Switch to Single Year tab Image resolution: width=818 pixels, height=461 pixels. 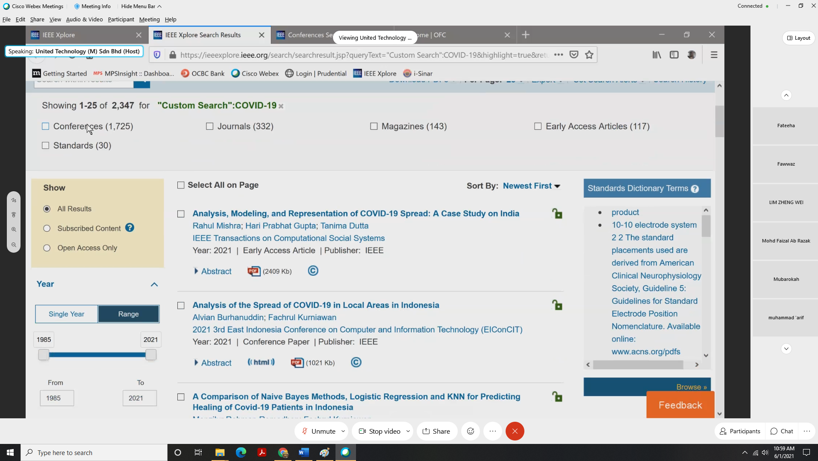(x=66, y=314)
